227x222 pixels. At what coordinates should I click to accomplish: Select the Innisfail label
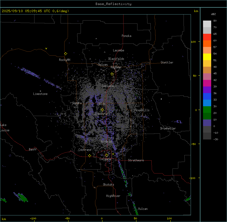tap(109, 86)
